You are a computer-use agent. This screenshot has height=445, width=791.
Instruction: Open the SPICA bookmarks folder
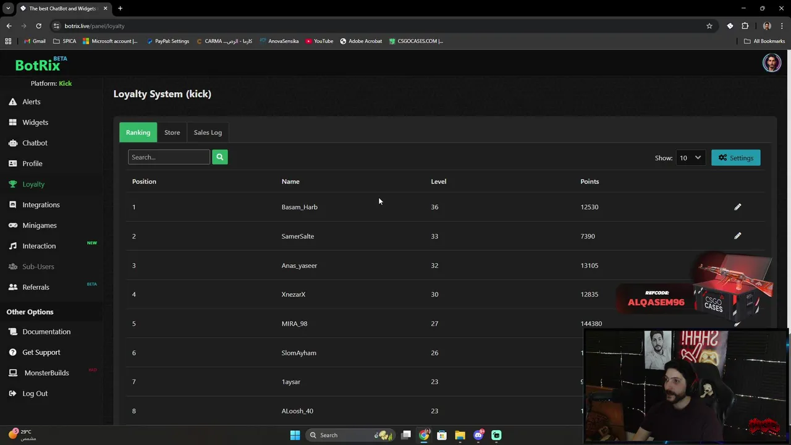point(65,41)
